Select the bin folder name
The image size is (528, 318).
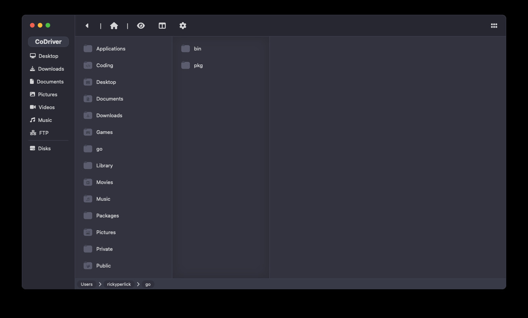[198, 49]
